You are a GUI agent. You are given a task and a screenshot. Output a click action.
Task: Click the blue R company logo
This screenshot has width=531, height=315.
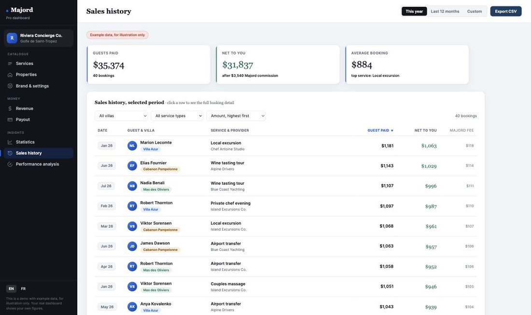tap(12, 38)
